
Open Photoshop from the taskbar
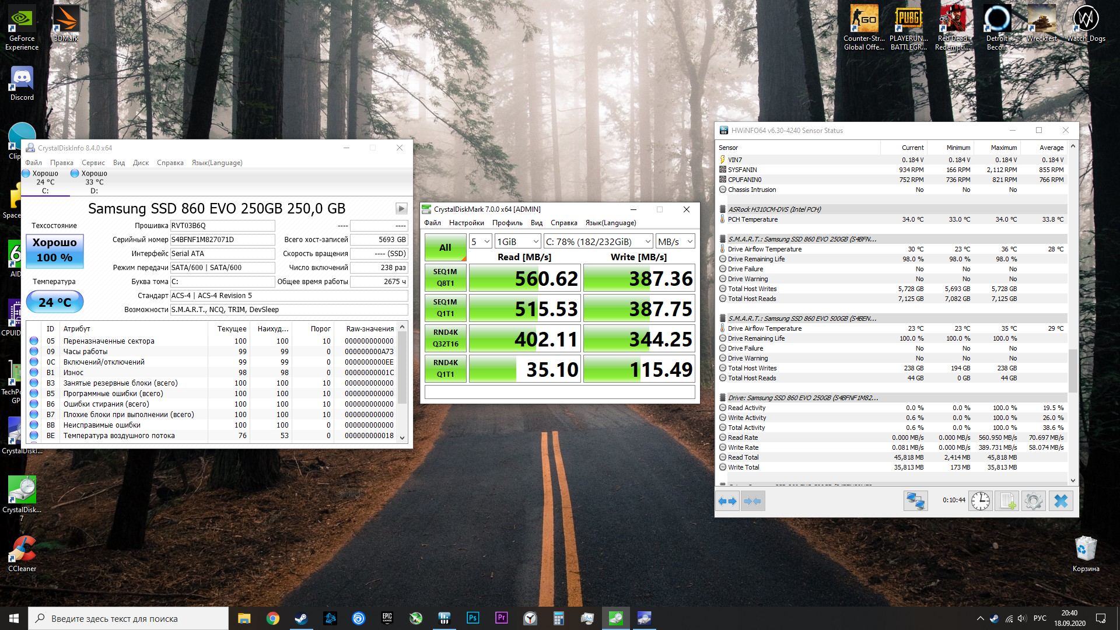(473, 618)
